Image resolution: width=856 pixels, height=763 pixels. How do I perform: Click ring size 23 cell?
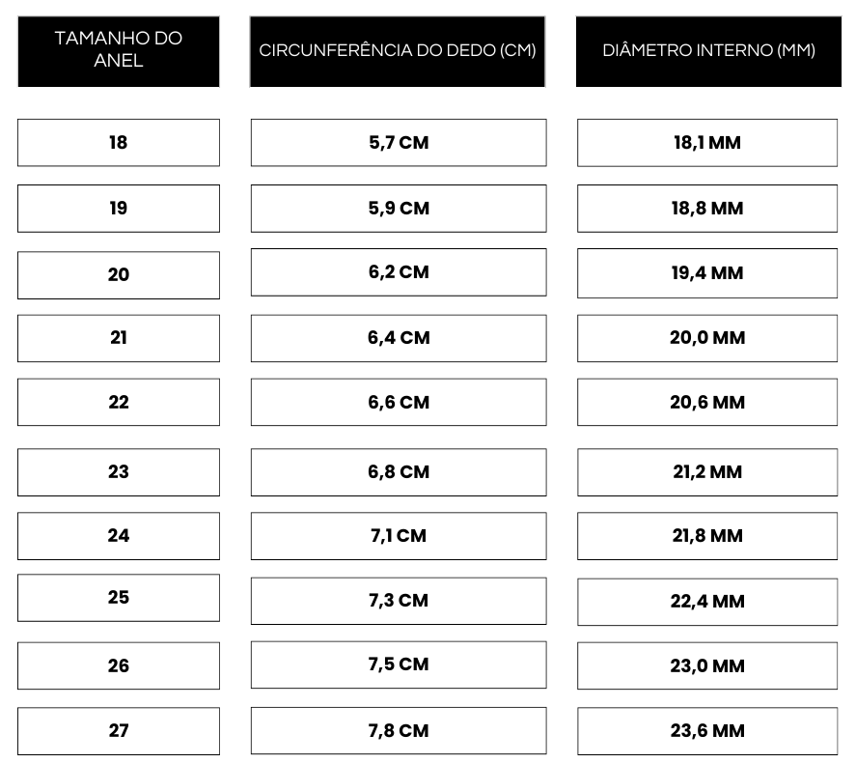[119, 472]
